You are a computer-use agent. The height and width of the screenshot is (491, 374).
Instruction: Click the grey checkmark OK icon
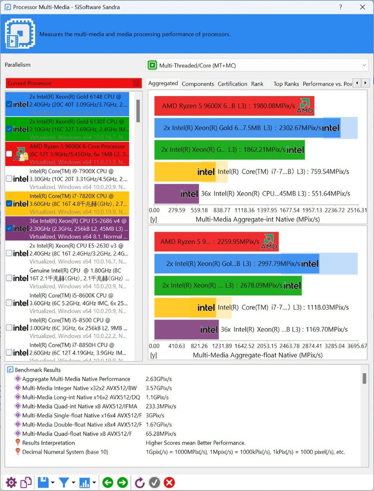[x=155, y=482]
